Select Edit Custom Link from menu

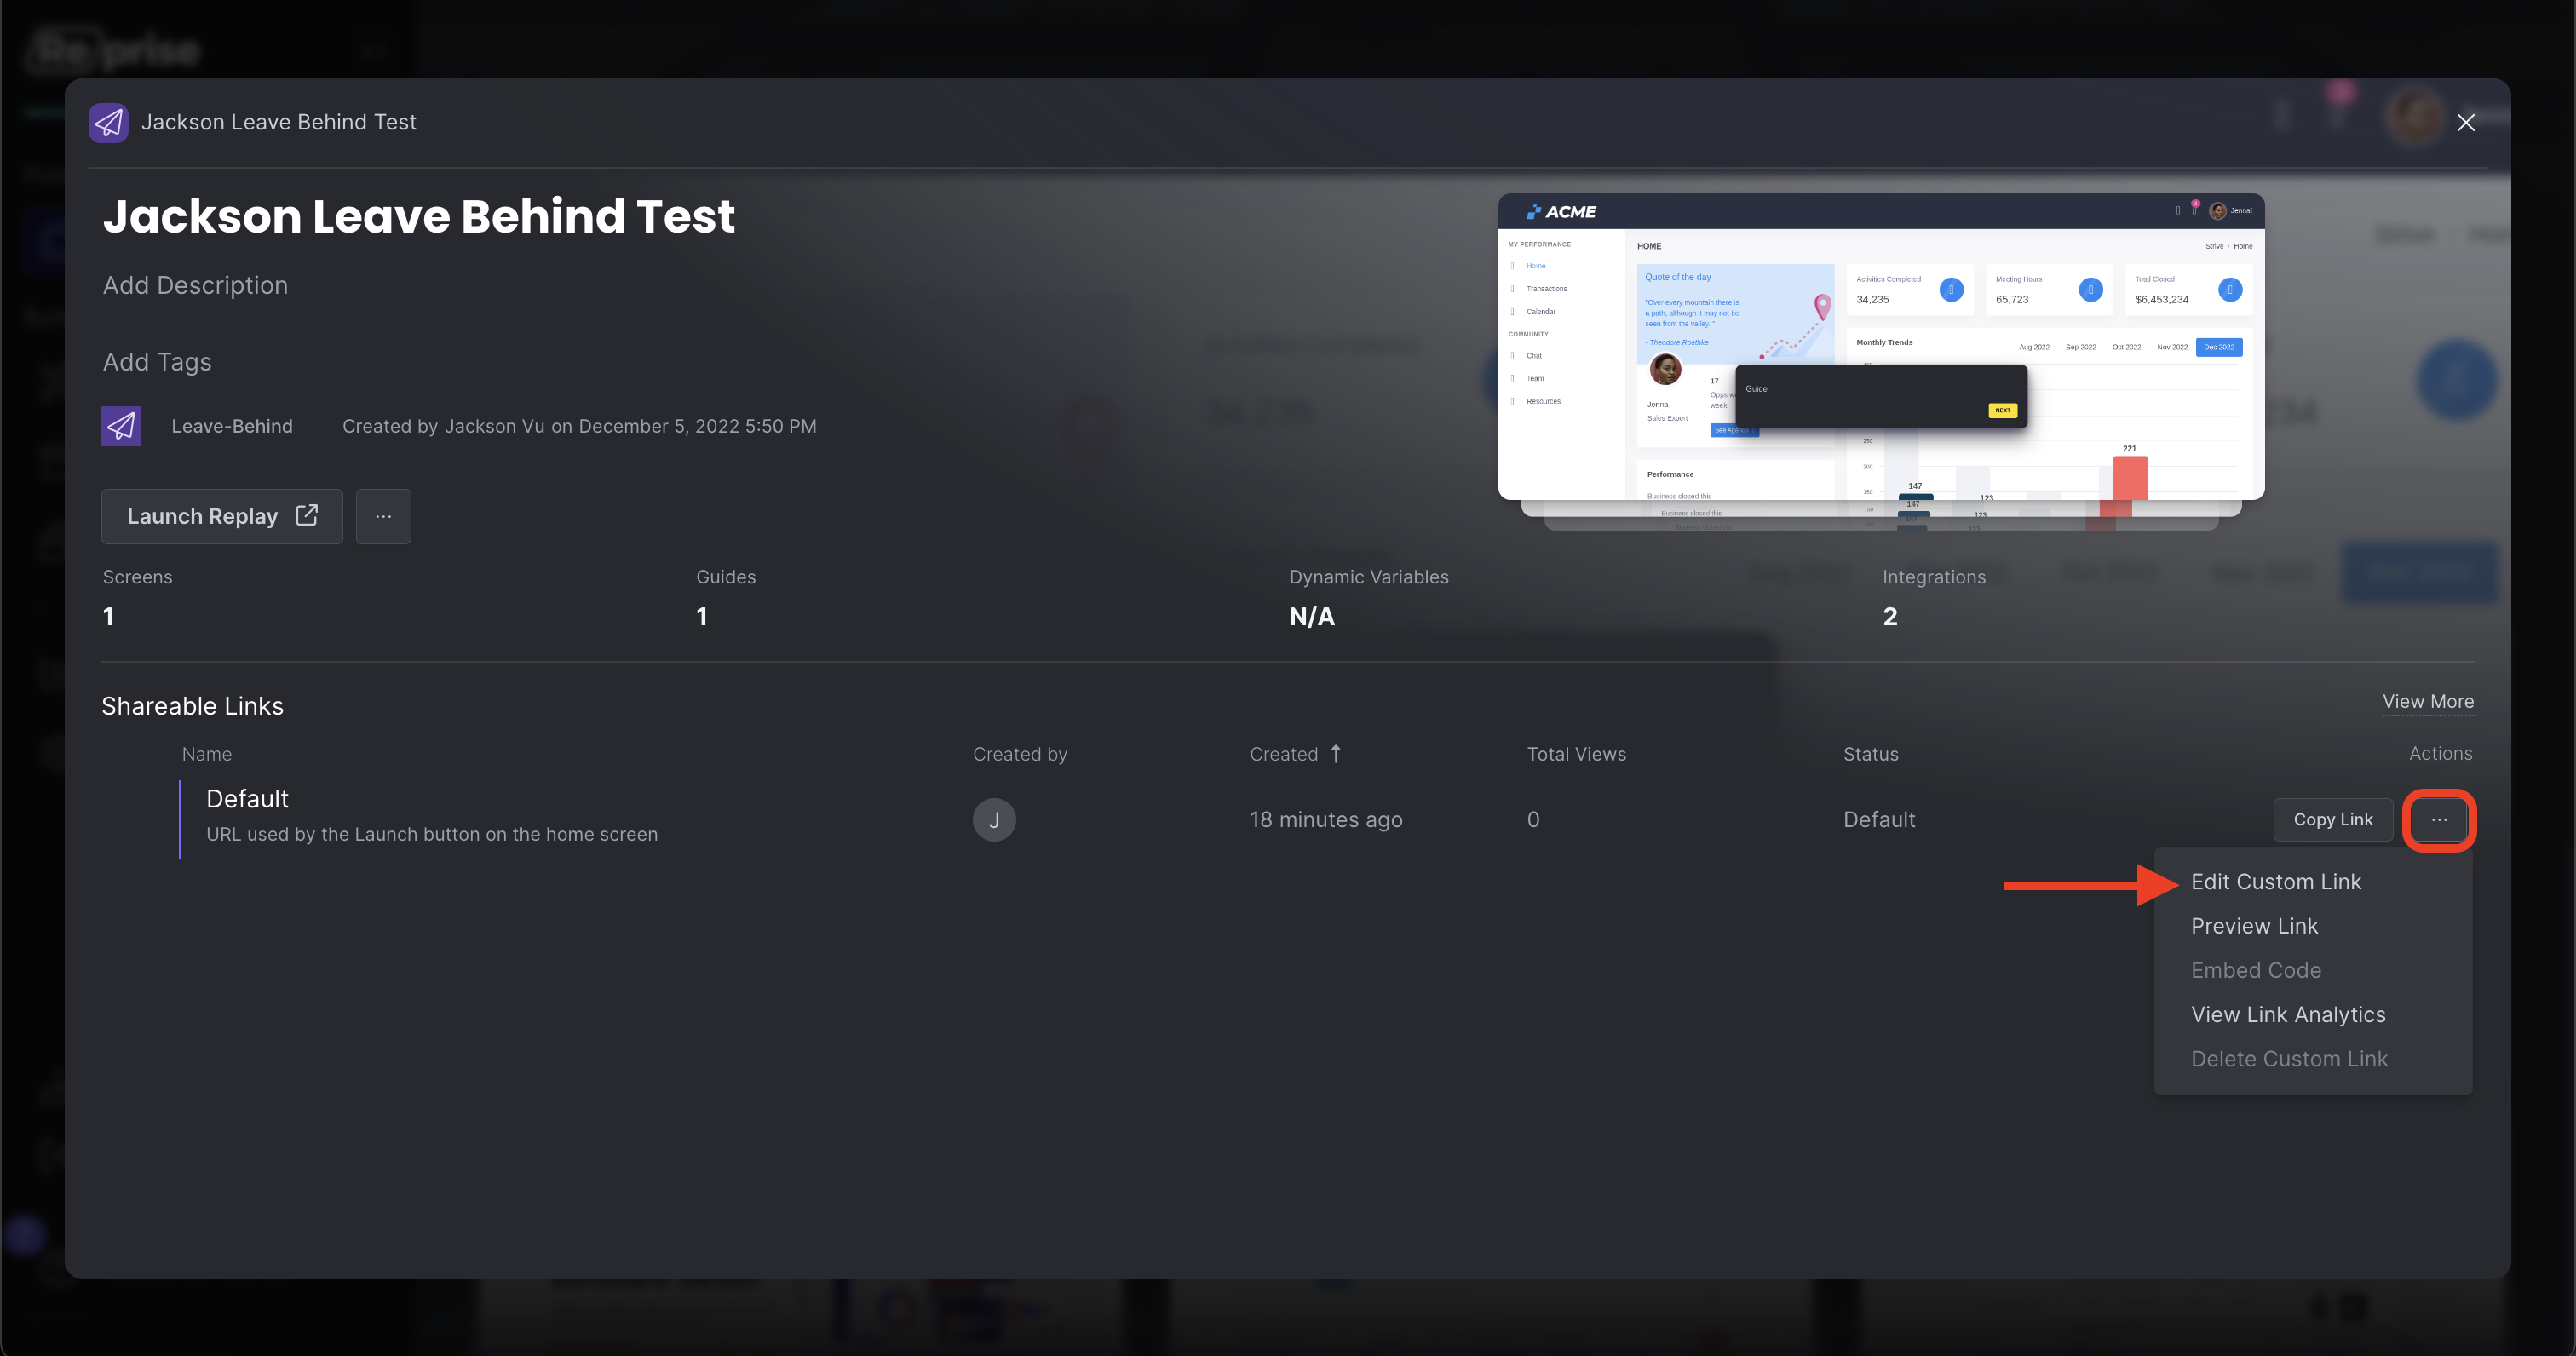(2276, 882)
